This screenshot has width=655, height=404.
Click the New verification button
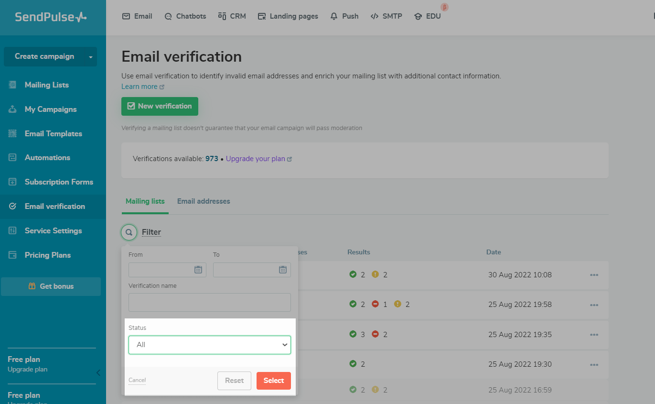pyautogui.click(x=160, y=106)
